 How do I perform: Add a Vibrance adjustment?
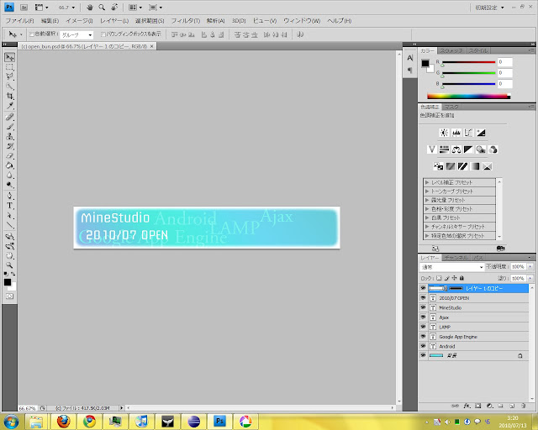tap(432, 149)
